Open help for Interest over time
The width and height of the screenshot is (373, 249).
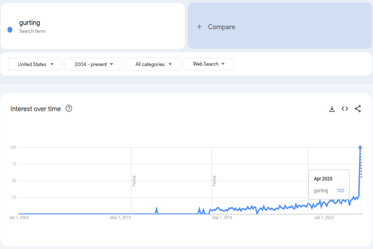tap(69, 109)
